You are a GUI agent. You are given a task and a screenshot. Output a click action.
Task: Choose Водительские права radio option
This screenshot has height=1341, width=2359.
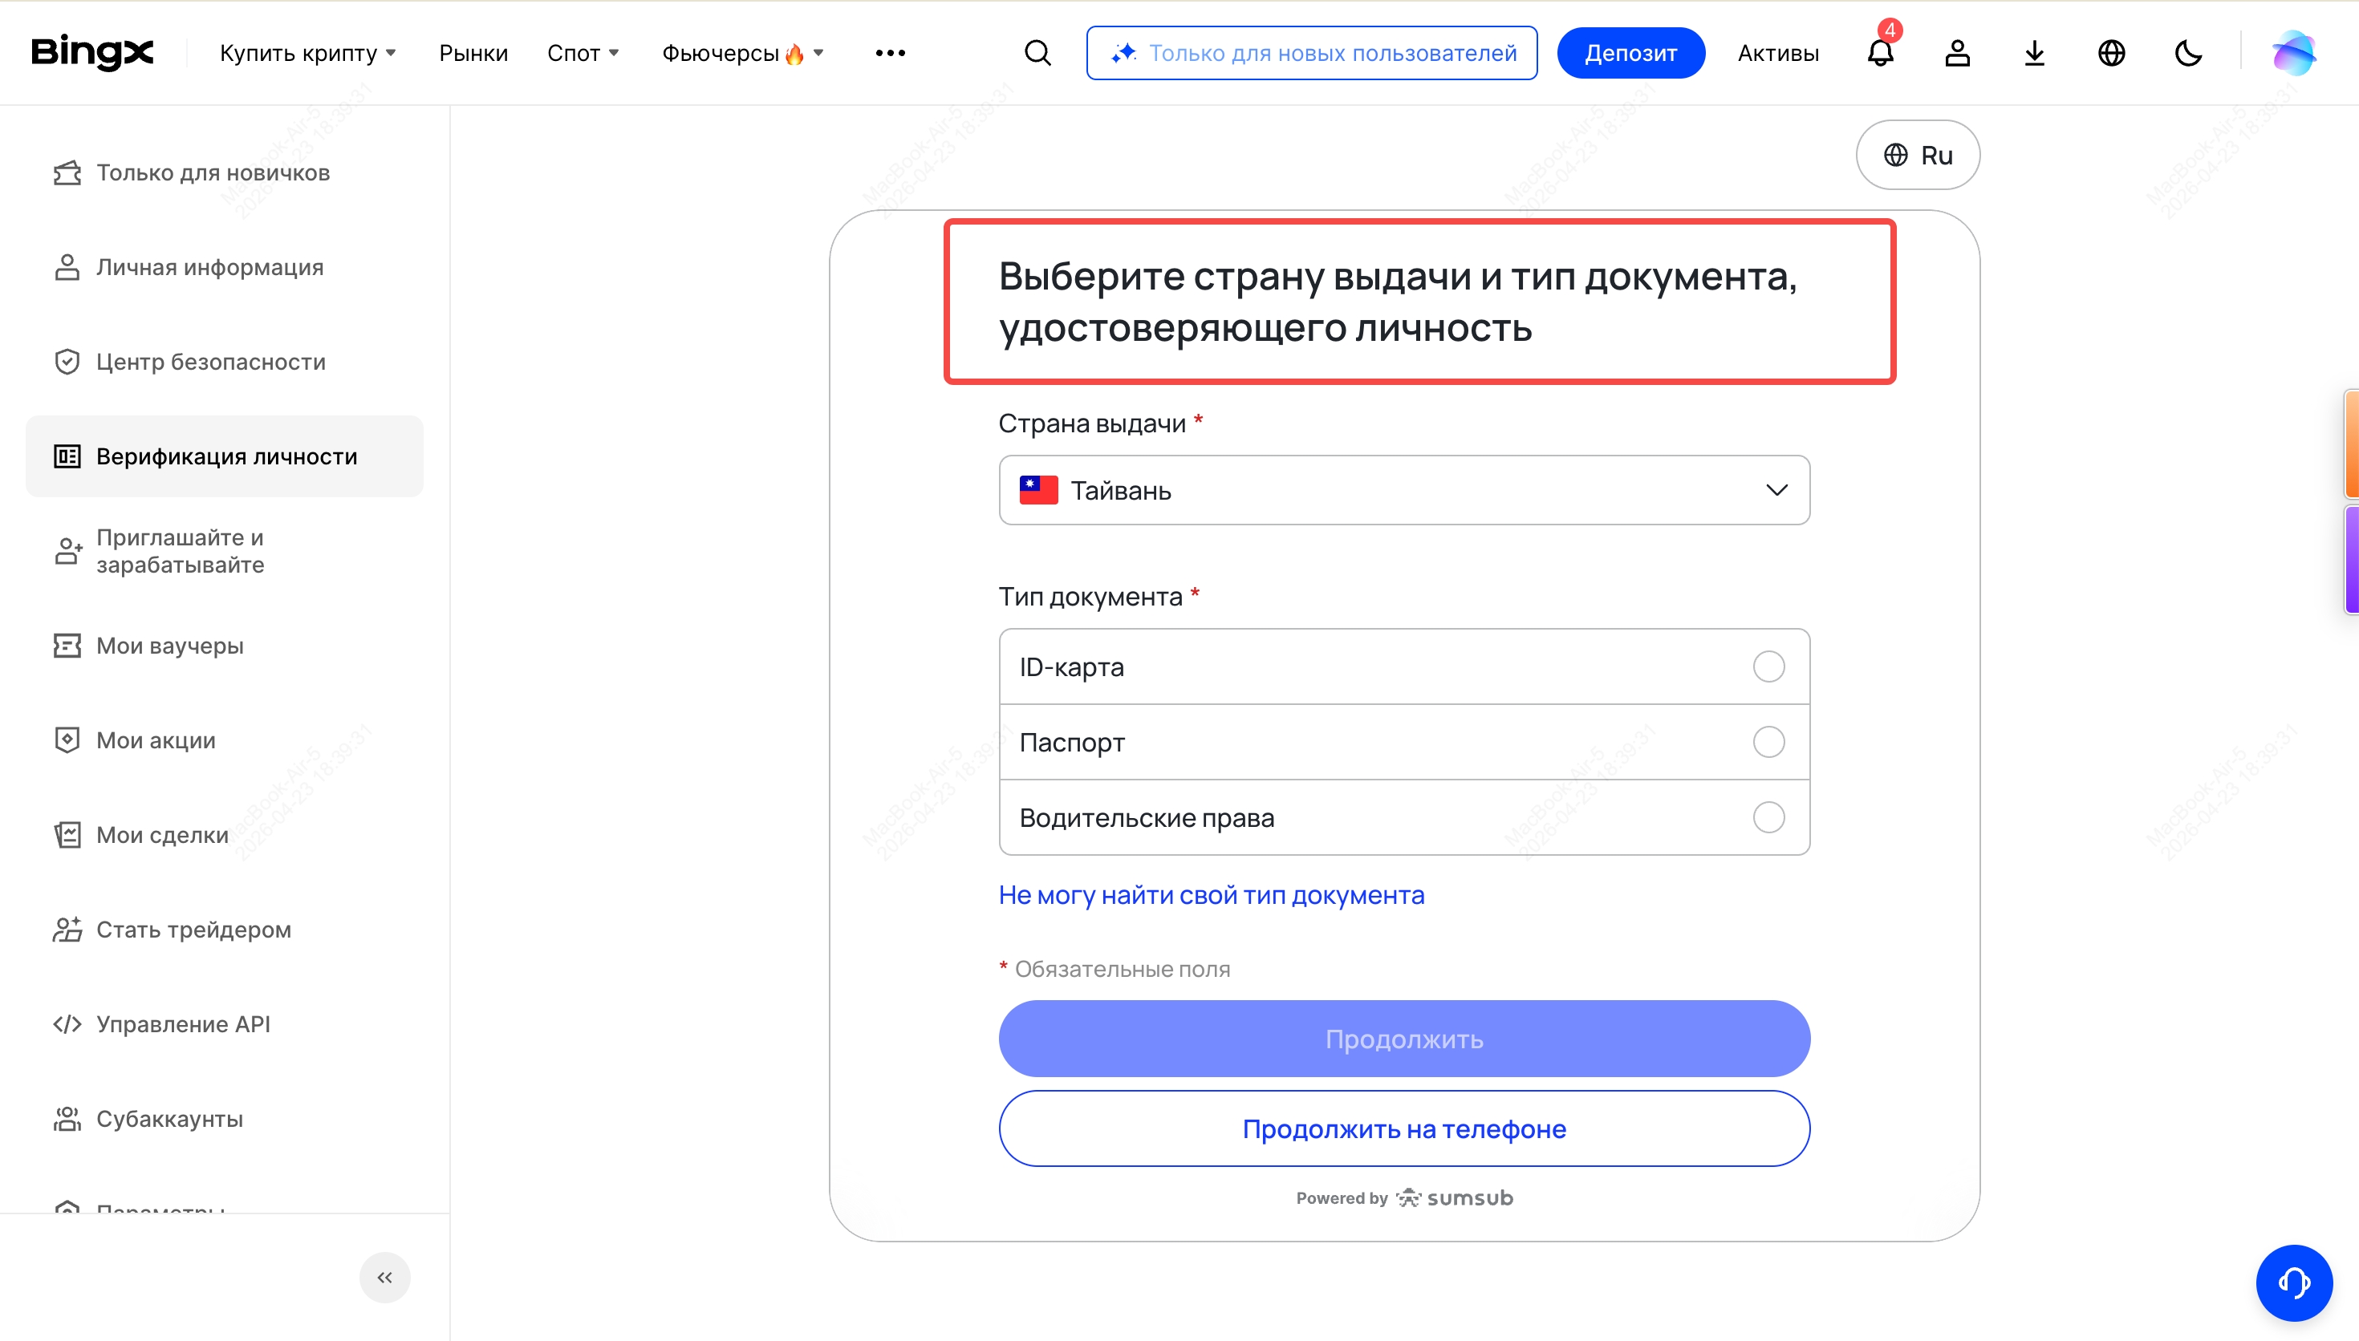1768,818
